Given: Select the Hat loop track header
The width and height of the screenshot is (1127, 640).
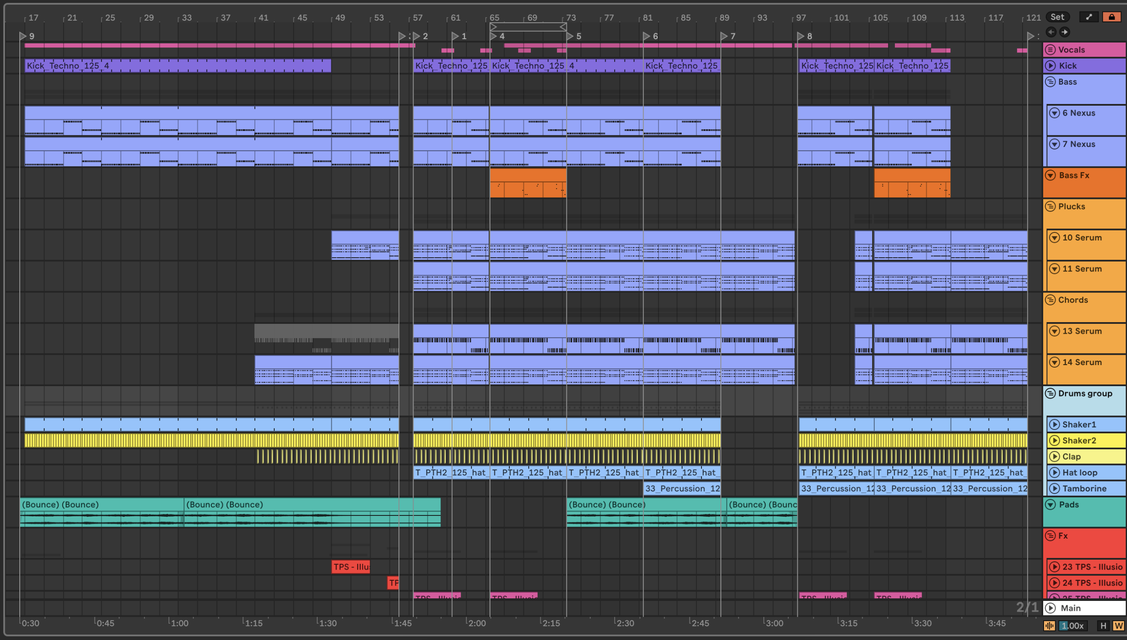Looking at the screenshot, I should click(1086, 472).
